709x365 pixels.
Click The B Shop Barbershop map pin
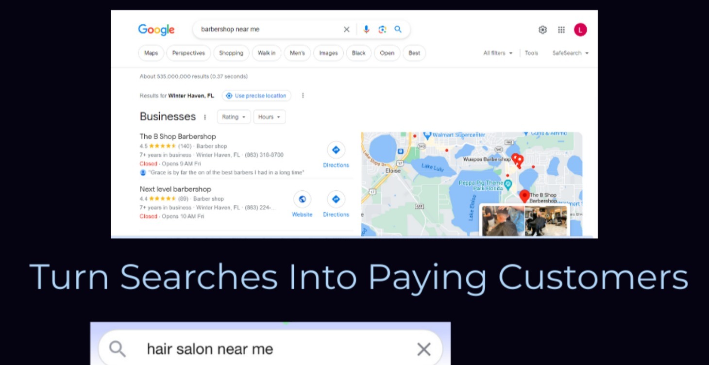coord(524,196)
